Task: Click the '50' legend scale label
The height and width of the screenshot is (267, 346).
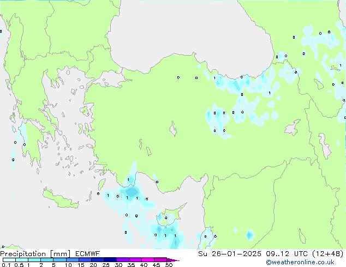Action: [x=169, y=265]
